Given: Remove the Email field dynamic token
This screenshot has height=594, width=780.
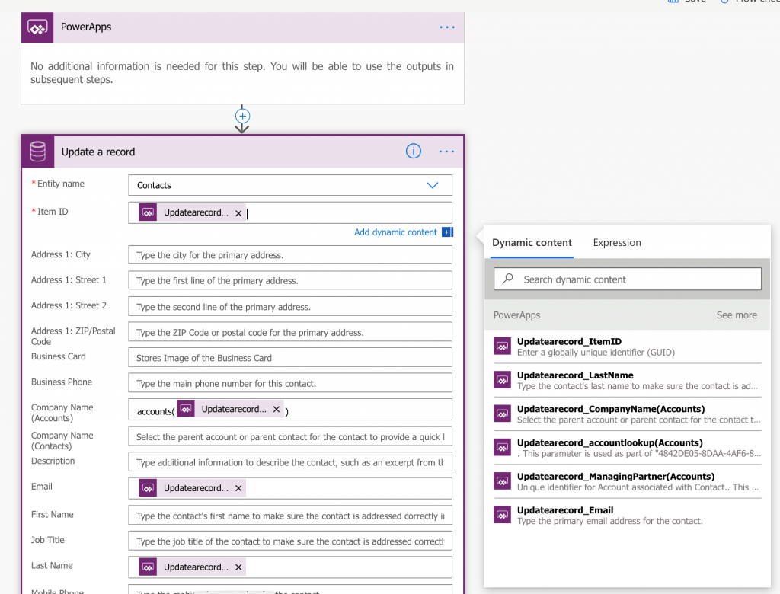Looking at the screenshot, I should (238, 489).
